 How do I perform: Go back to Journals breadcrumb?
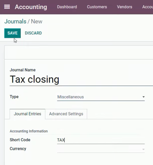[15, 21]
